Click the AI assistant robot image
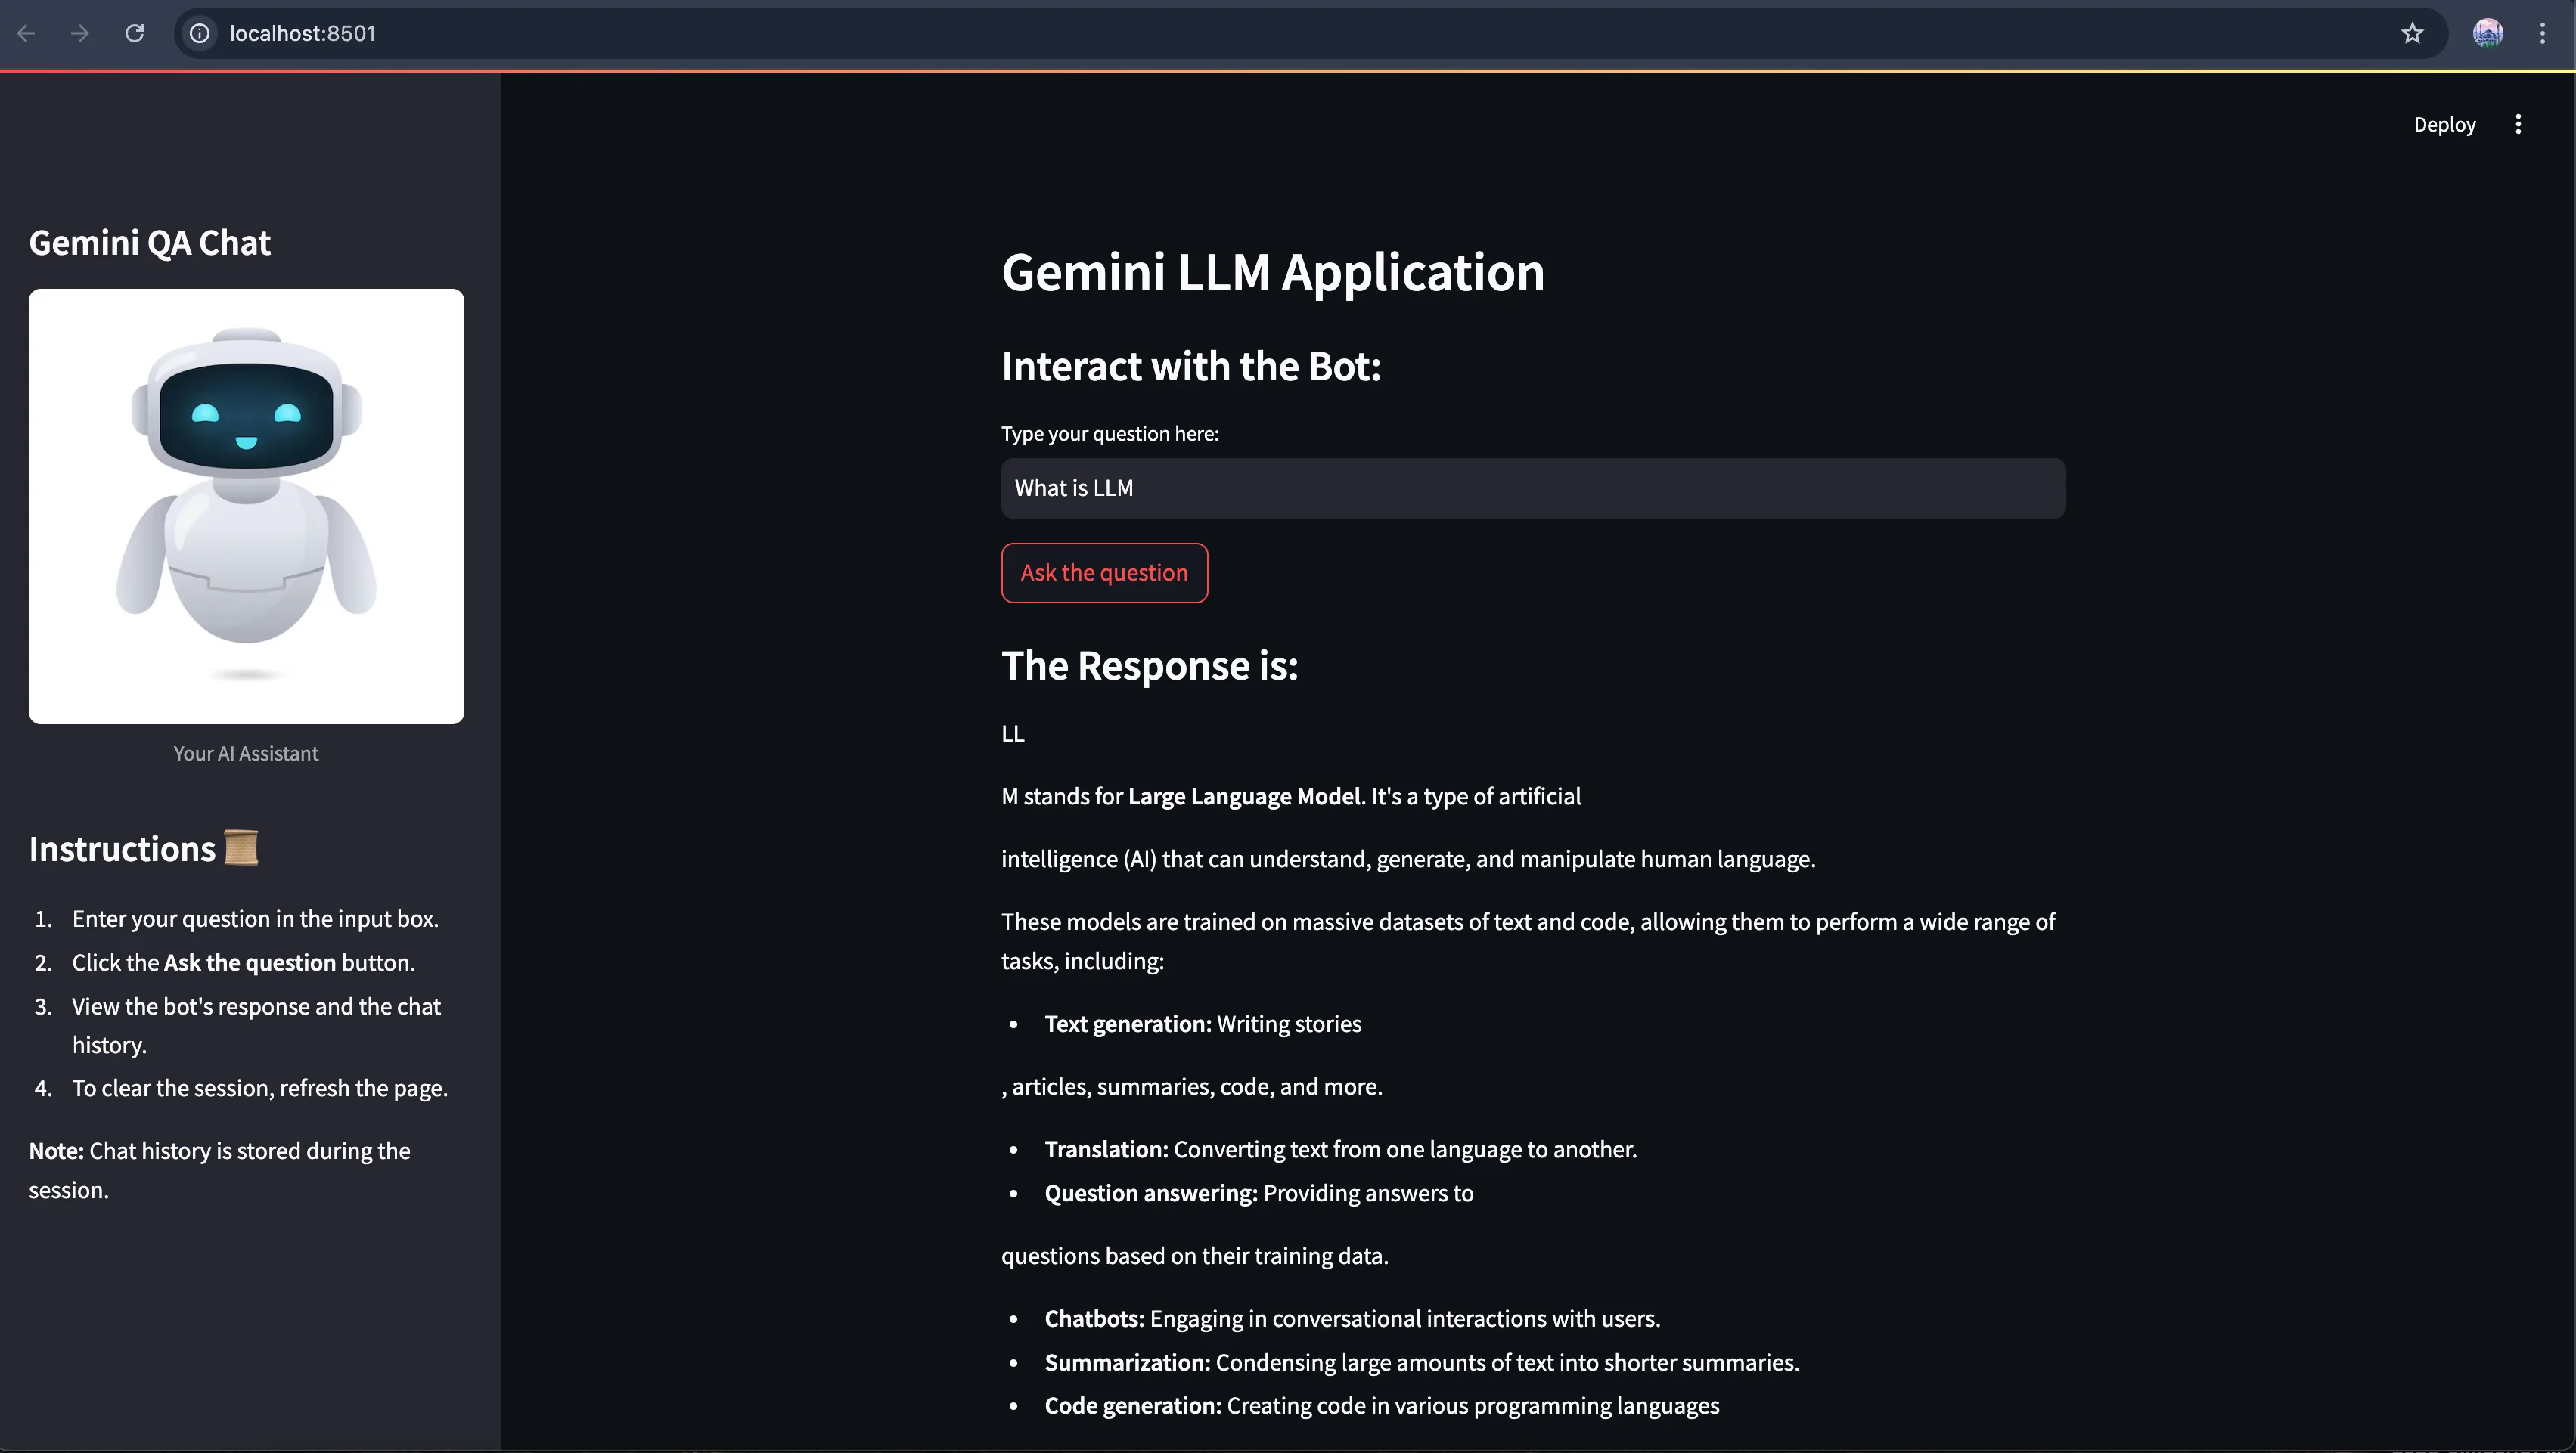The width and height of the screenshot is (2576, 1453). click(x=246, y=507)
